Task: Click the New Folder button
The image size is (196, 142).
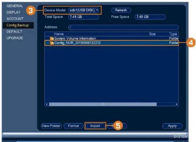Action: (x=51, y=126)
